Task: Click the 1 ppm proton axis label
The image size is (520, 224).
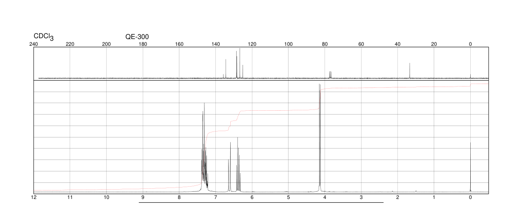Action: coord(434,198)
